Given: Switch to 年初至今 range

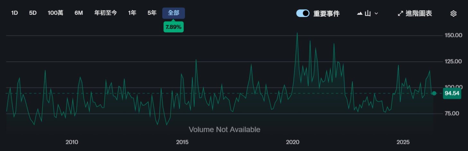Looking at the screenshot, I should click(105, 13).
